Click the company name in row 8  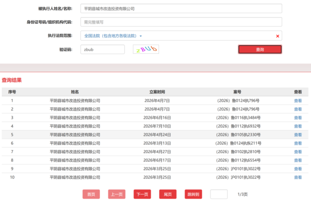pos(75,160)
